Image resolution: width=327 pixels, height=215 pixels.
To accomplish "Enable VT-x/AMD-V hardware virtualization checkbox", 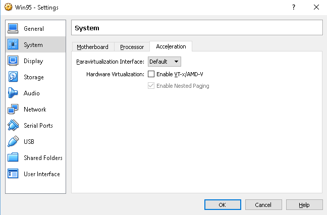I will pyautogui.click(x=151, y=74).
